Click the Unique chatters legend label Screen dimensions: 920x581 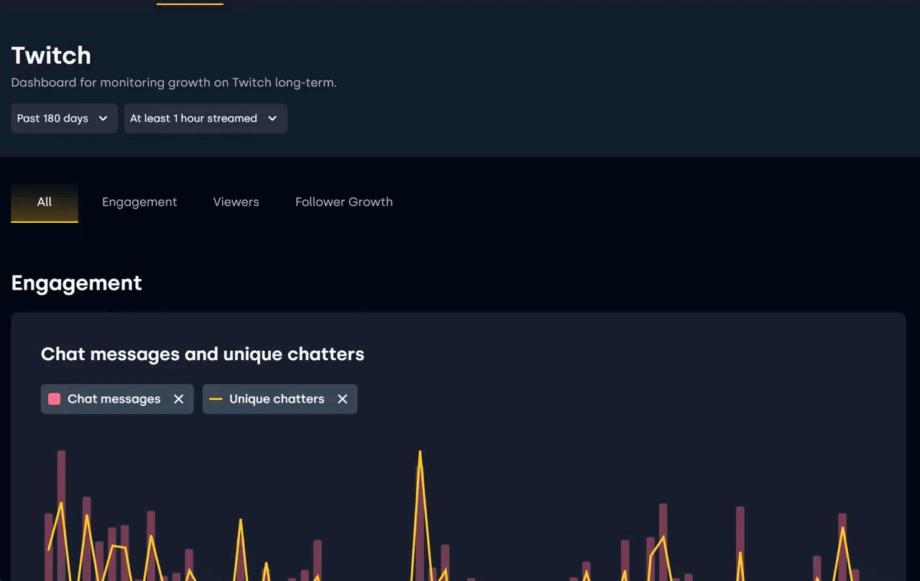[x=277, y=399]
